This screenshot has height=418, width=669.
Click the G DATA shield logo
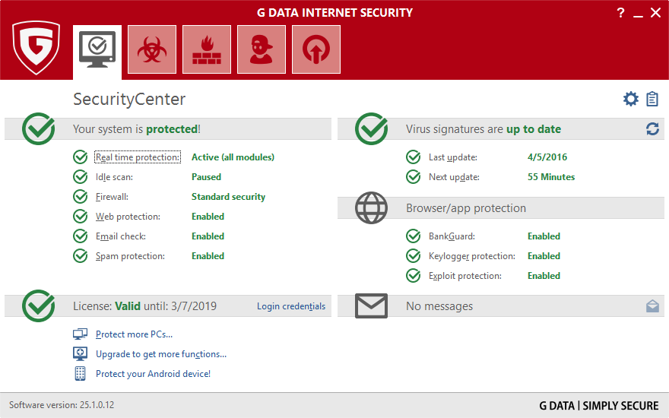(x=36, y=47)
